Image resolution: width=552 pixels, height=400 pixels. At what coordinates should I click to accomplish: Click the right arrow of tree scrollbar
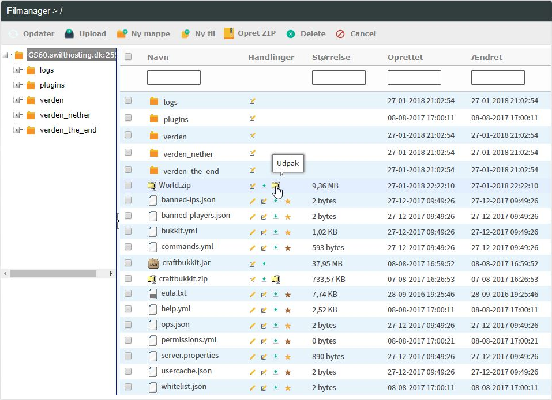[111, 273]
